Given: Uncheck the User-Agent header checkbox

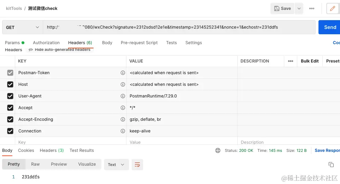Looking at the screenshot, I should click(x=10, y=96).
